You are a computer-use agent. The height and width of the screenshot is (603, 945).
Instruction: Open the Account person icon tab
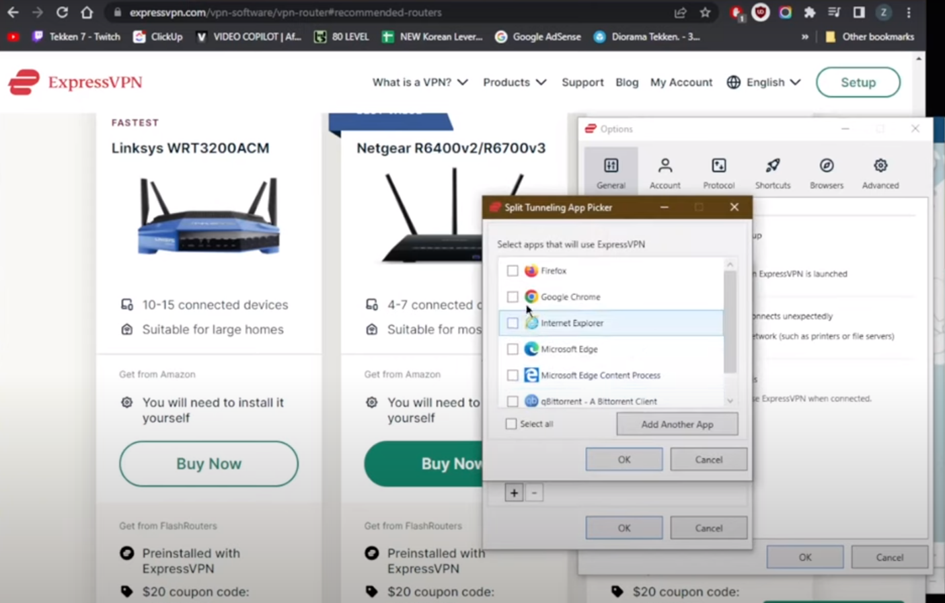[665, 165]
